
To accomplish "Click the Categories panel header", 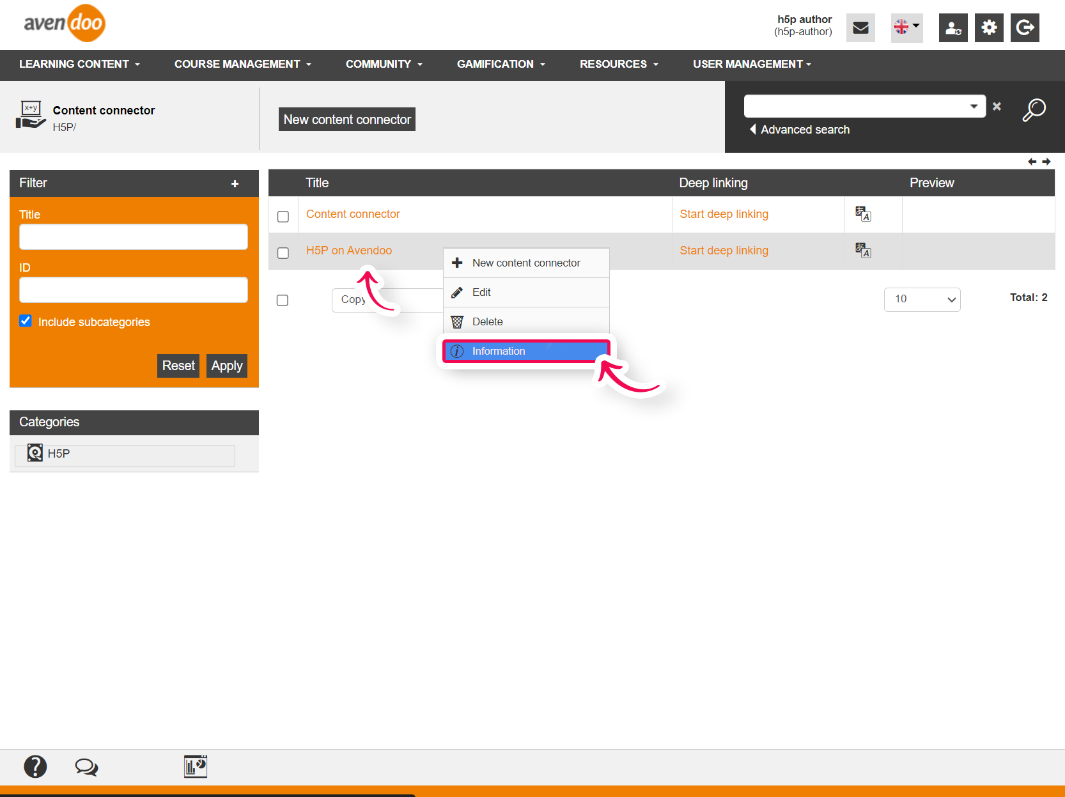I will (134, 422).
